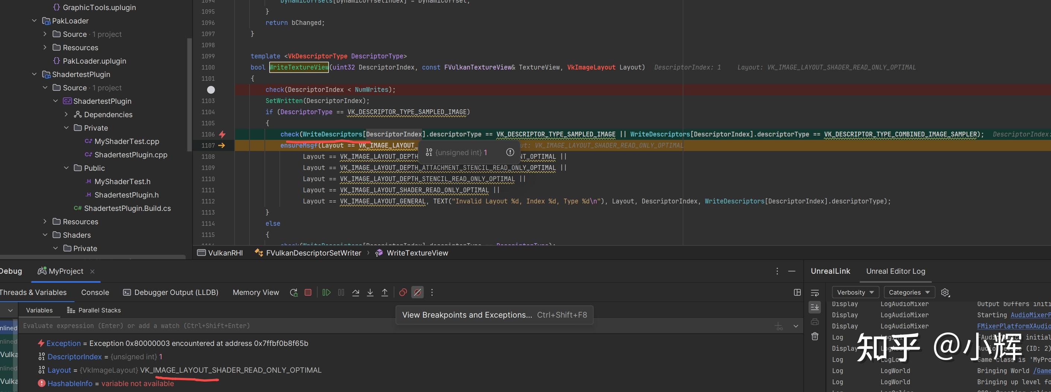Click the Resume Program icon
The width and height of the screenshot is (1051, 392).
pos(326,292)
